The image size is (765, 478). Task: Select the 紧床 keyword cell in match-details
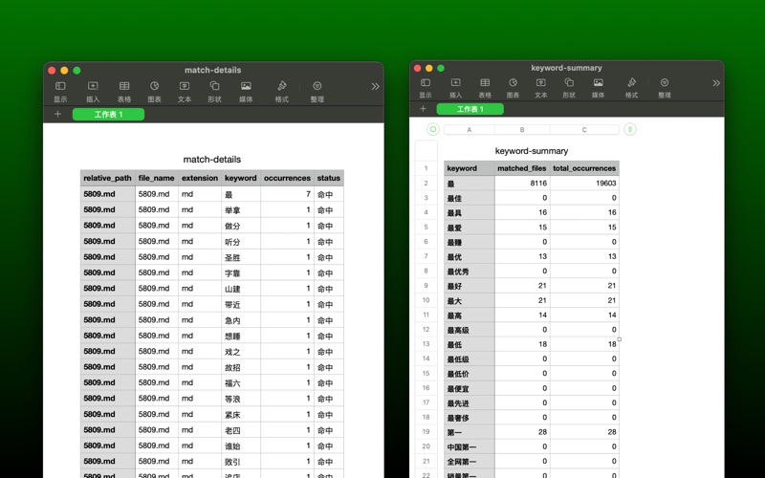tap(241, 414)
